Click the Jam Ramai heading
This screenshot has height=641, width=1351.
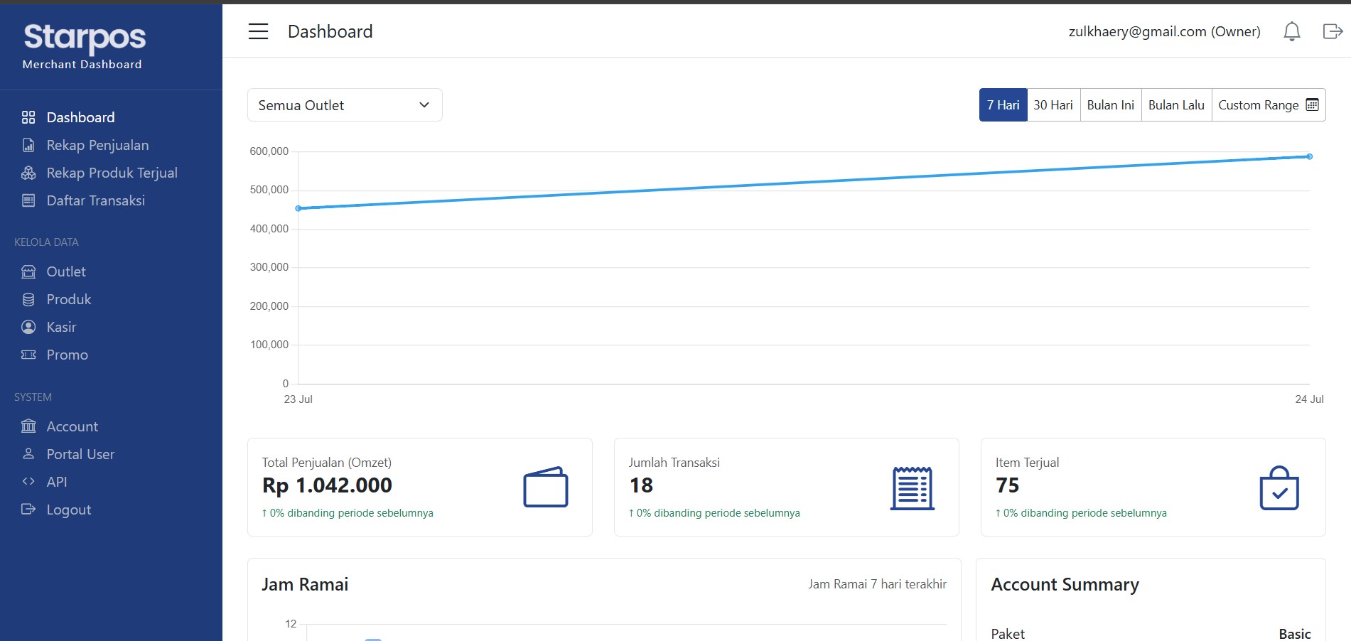click(305, 584)
